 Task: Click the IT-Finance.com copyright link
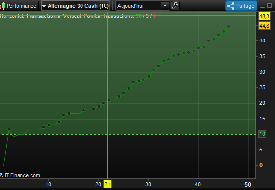[x=20, y=175]
